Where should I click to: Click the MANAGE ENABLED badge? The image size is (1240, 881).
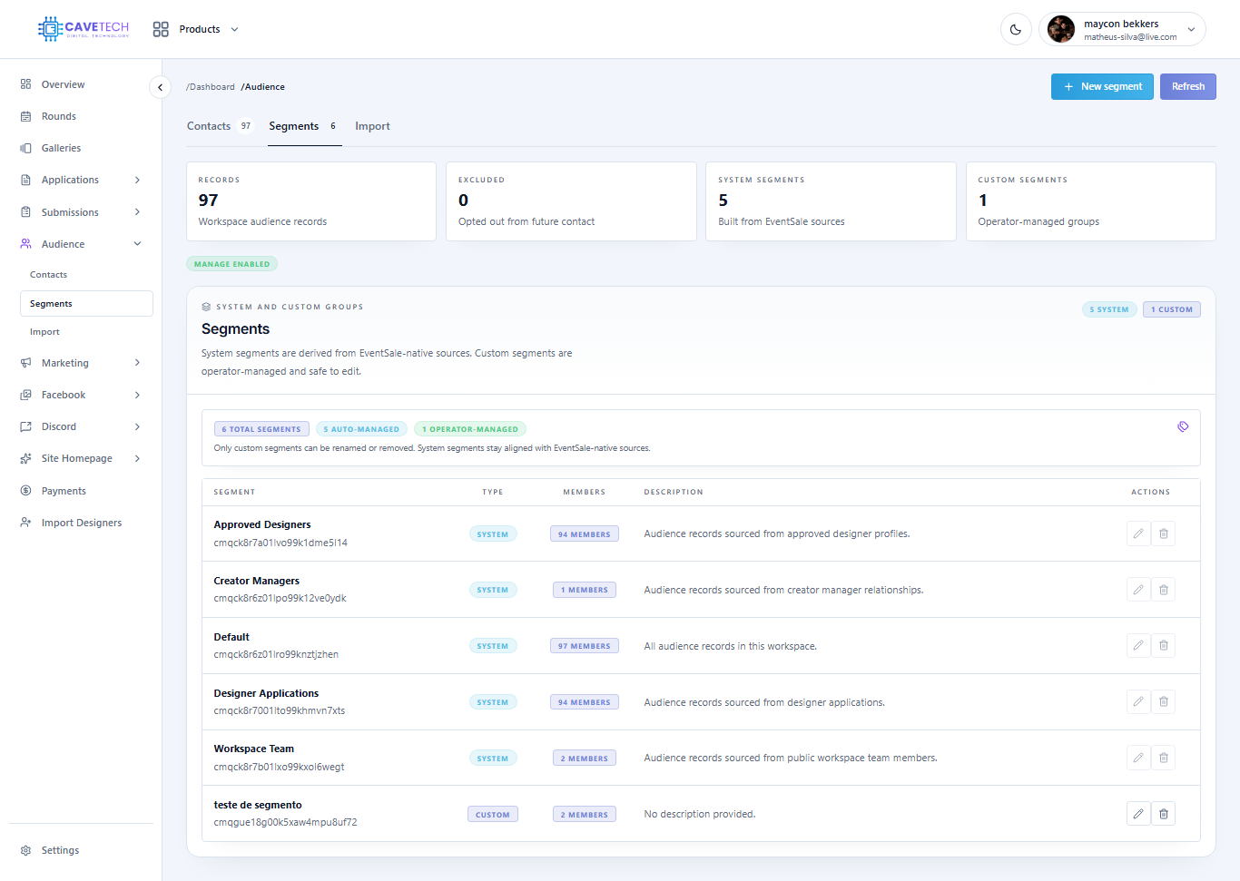click(x=231, y=264)
